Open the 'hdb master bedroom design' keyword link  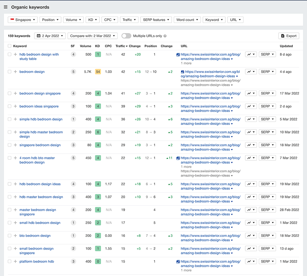(x=41, y=197)
